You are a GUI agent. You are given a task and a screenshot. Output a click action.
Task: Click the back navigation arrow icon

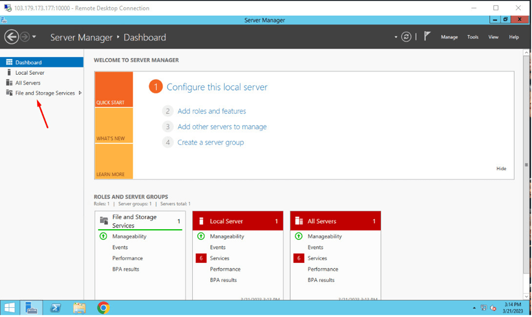click(x=11, y=37)
